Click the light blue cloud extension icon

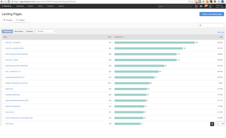click(219, 2)
